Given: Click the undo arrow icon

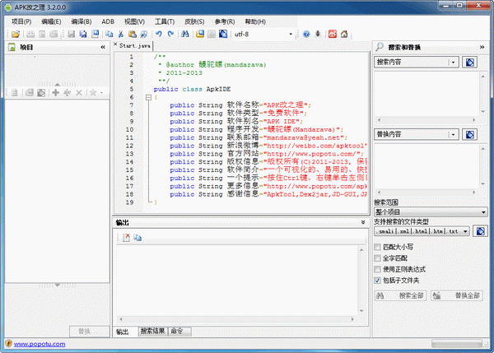Looking at the screenshot, I should tap(159, 35).
